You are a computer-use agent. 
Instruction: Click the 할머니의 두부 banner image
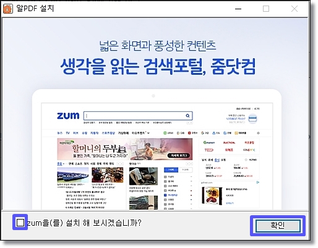pyautogui.click(x=125, y=149)
